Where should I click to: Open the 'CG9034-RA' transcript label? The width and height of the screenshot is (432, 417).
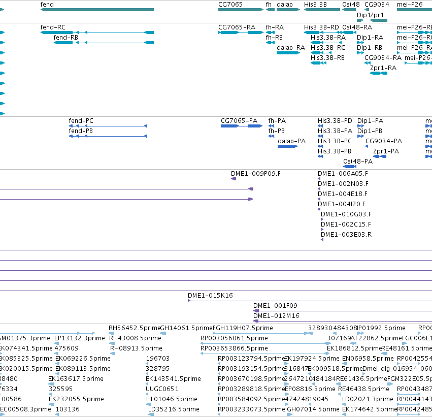pyautogui.click(x=383, y=58)
